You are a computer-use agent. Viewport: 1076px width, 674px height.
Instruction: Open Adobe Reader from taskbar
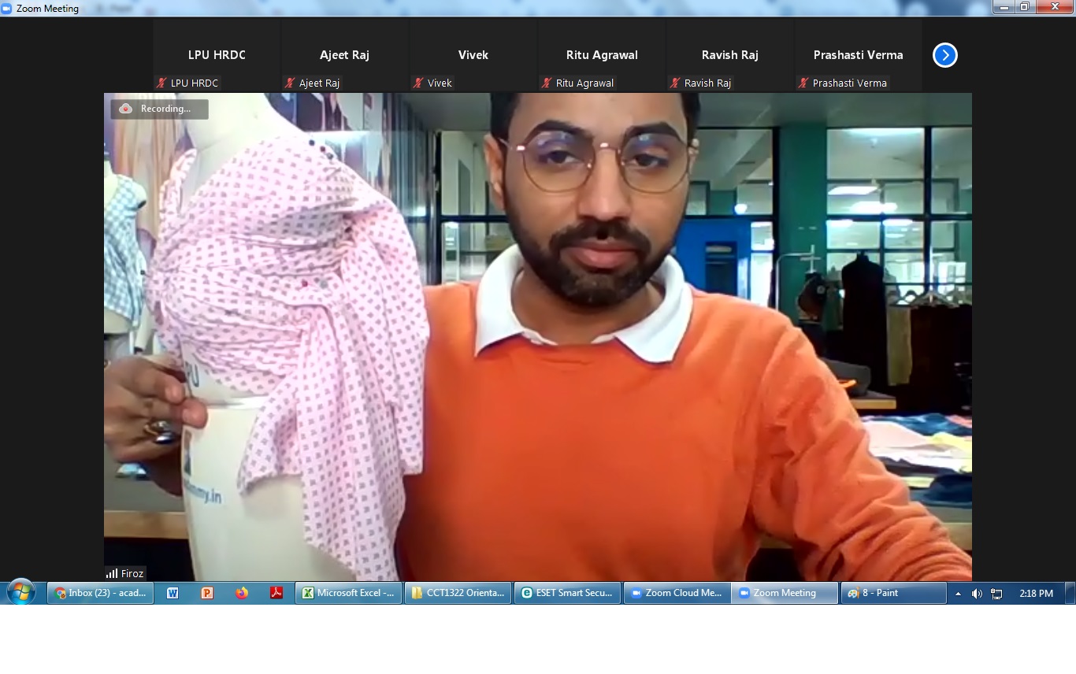coord(276,593)
